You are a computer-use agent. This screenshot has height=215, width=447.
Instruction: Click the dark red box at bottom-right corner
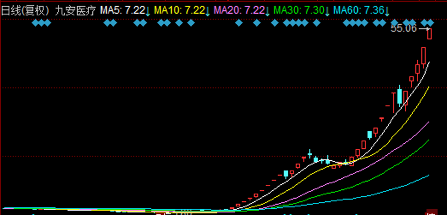pos(431,212)
